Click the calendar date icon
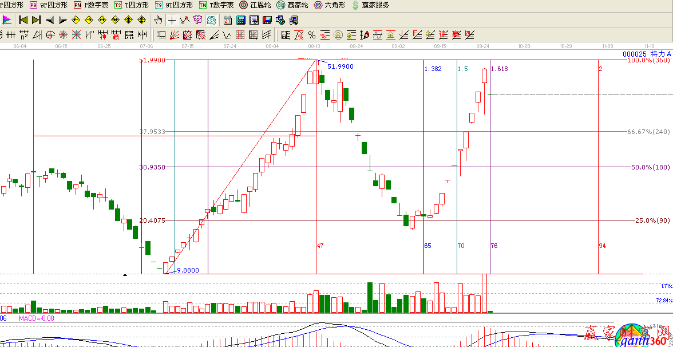Screen dimensions: 673x347 tap(228, 20)
